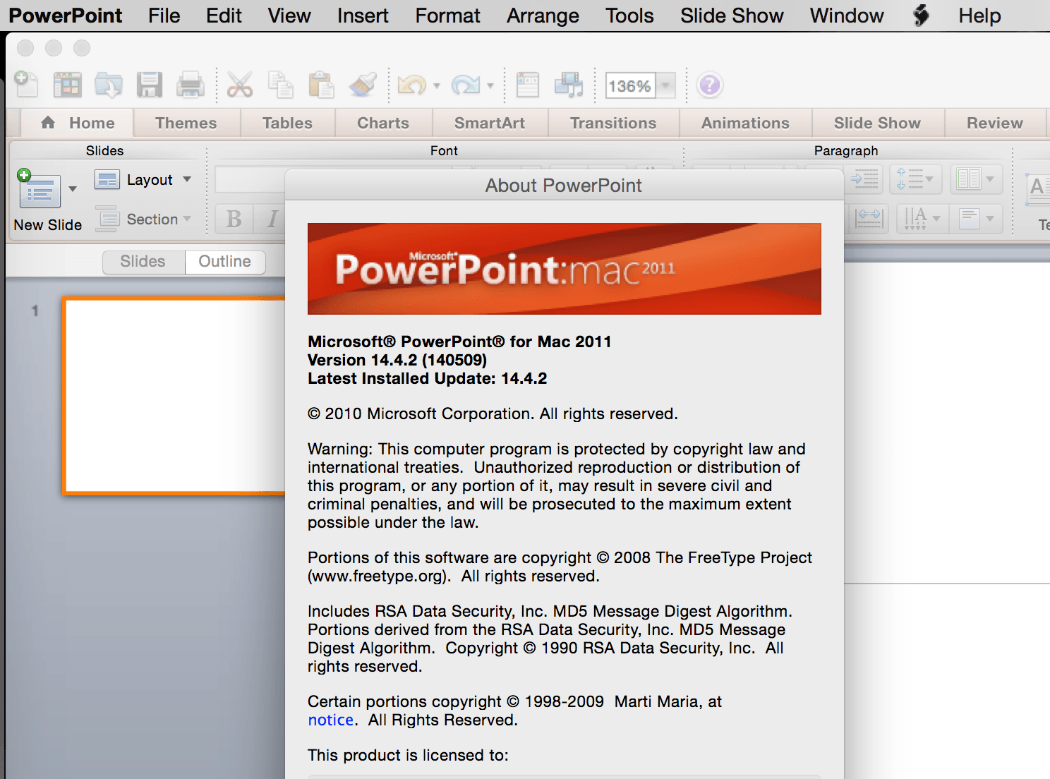Image resolution: width=1050 pixels, height=779 pixels.
Task: Click the Paste clipboard icon
Action: tap(321, 85)
